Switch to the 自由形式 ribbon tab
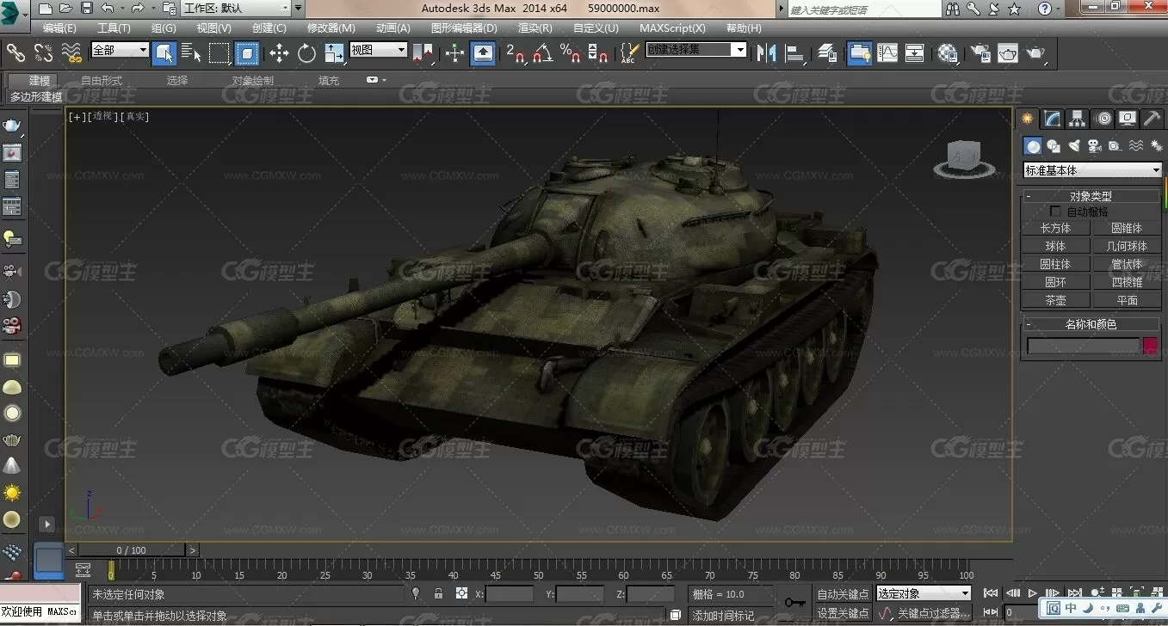1168x626 pixels. 102,81
